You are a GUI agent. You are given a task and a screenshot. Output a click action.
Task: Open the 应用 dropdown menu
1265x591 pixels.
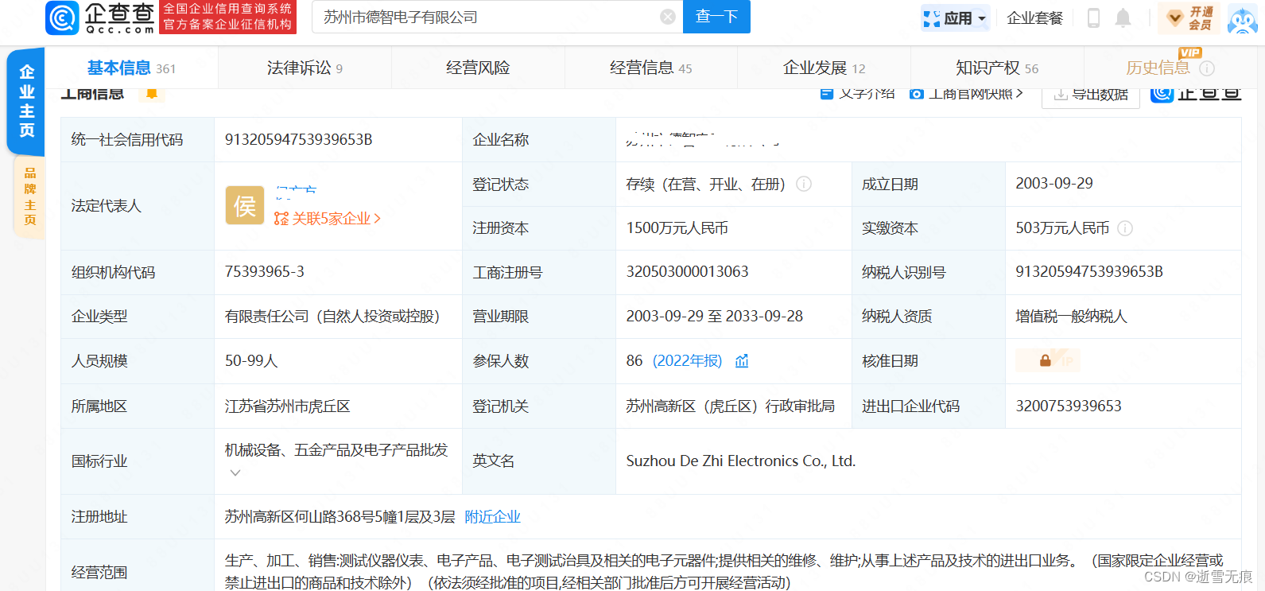(955, 17)
